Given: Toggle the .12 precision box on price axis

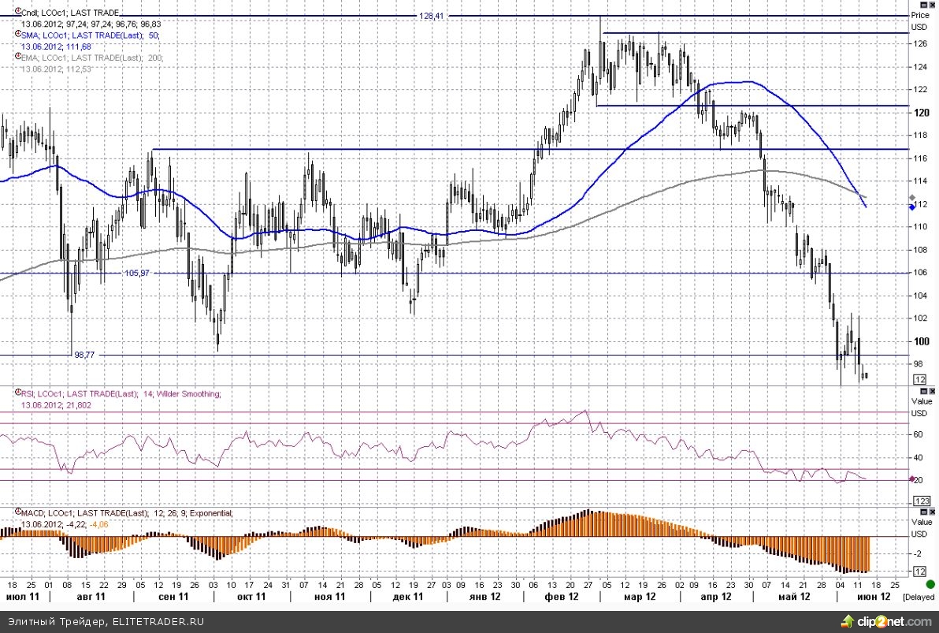Looking at the screenshot, I should 919,379.
